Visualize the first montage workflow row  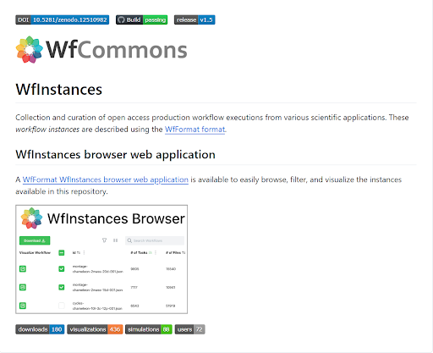tap(23, 269)
